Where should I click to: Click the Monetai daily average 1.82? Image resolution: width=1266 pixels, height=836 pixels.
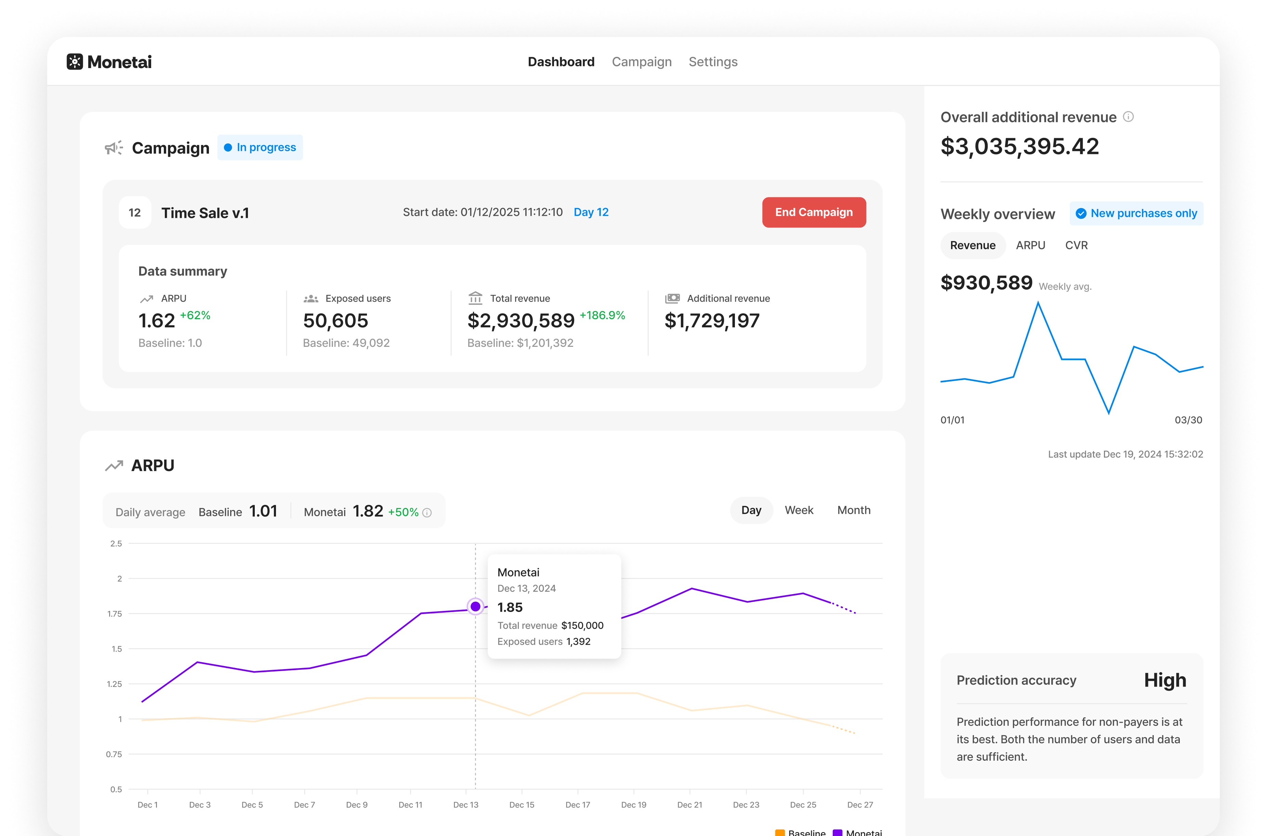368,511
